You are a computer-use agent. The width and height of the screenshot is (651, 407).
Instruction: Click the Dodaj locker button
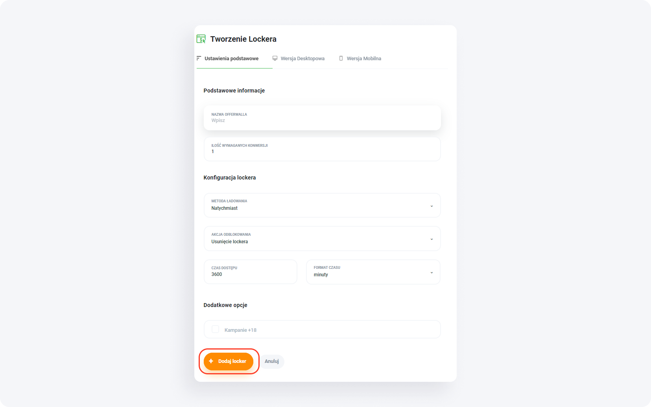pyautogui.click(x=229, y=361)
